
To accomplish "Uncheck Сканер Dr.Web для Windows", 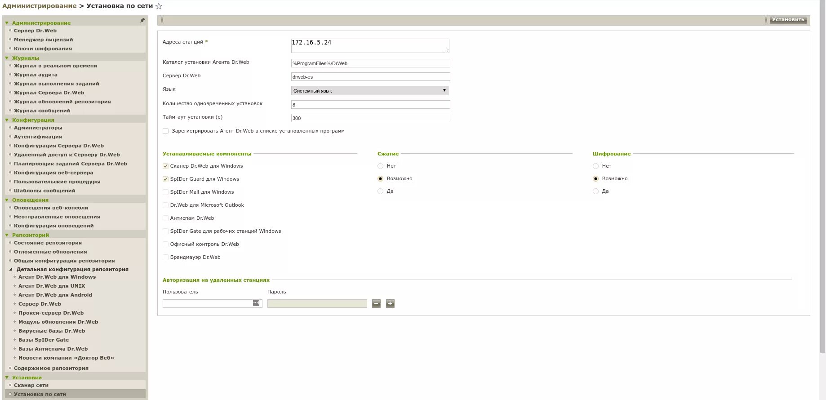I will (166, 166).
